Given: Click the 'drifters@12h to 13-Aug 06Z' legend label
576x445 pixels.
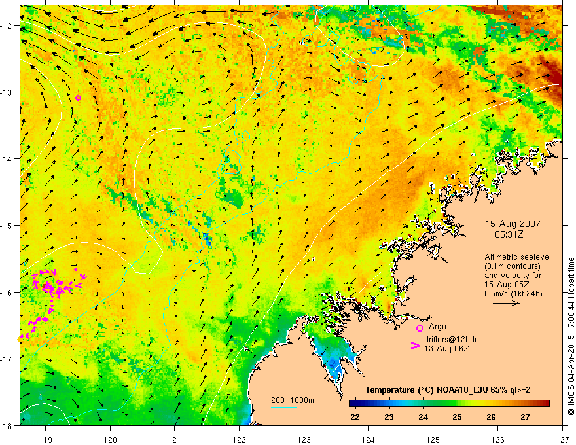Looking at the screenshot, I should (x=452, y=344).
